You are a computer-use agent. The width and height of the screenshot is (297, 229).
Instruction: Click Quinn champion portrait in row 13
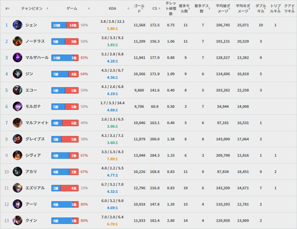tap(17, 220)
